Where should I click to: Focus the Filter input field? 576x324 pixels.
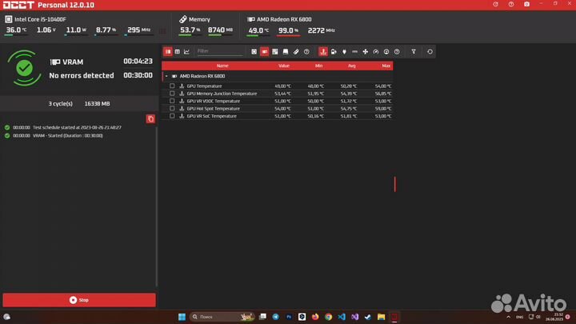pyautogui.click(x=220, y=51)
